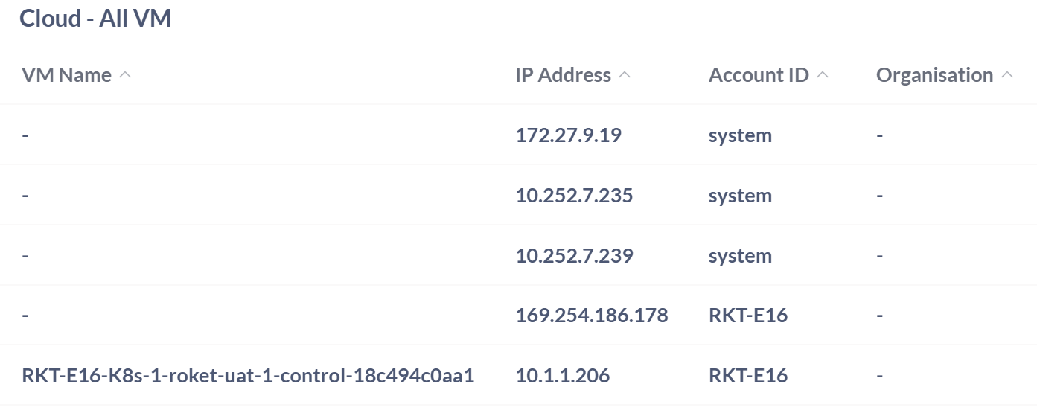Click IP address 10.1.1.206
1037x413 pixels.
[562, 376]
